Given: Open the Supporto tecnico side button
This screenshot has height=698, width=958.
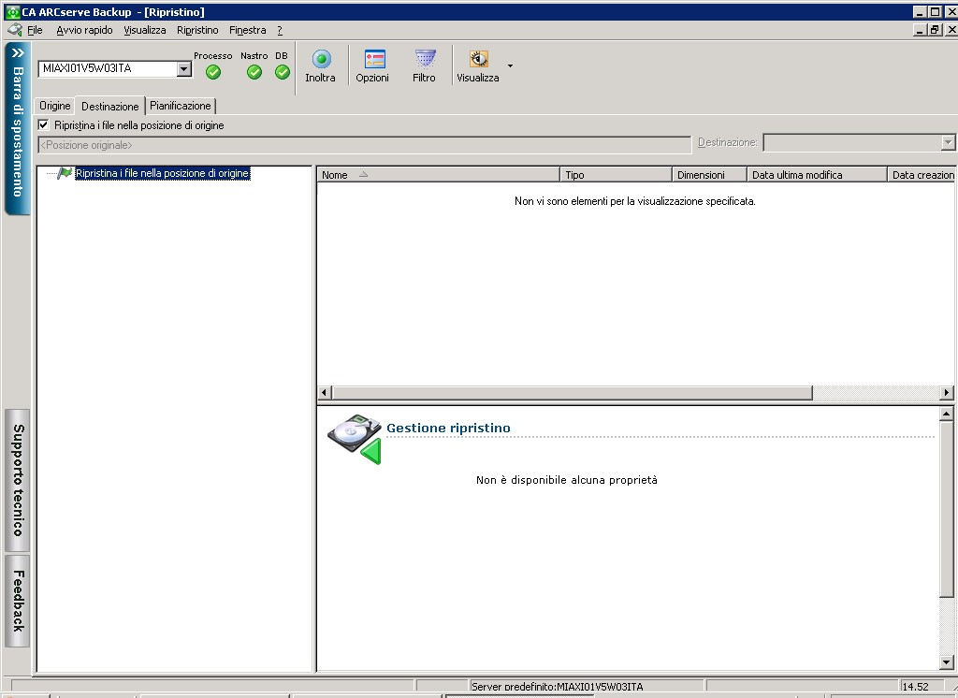Looking at the screenshot, I should tap(18, 479).
